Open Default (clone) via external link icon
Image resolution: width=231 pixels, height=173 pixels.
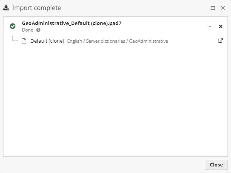tap(221, 41)
